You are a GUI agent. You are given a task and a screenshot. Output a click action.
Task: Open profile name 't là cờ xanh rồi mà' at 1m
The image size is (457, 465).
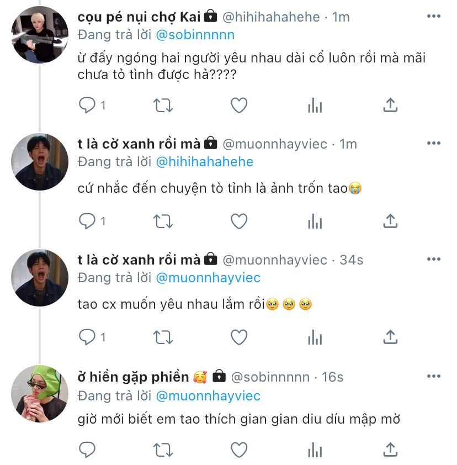click(139, 144)
